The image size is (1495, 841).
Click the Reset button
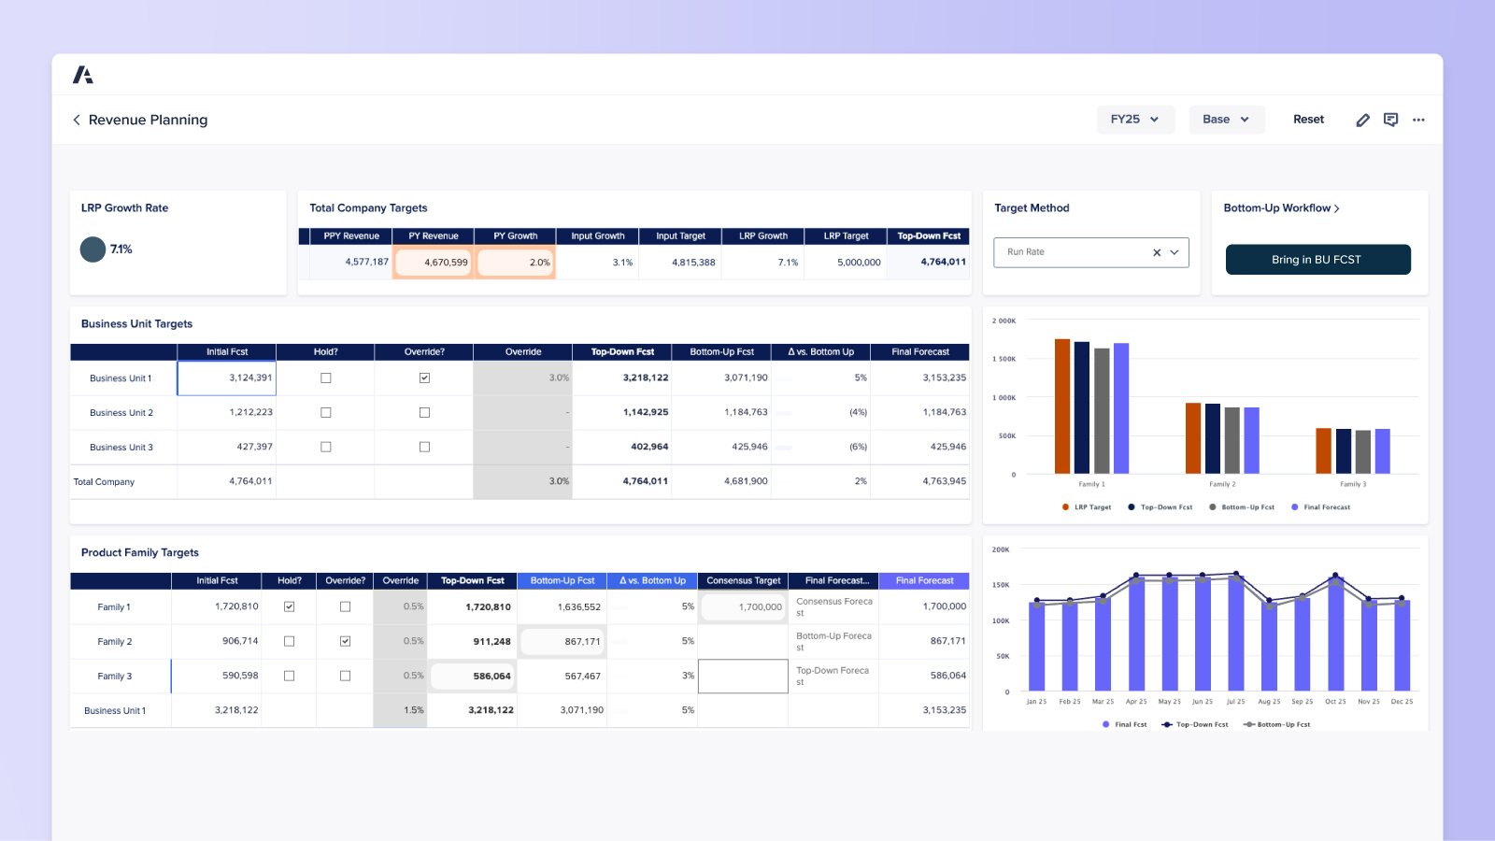[x=1308, y=120]
